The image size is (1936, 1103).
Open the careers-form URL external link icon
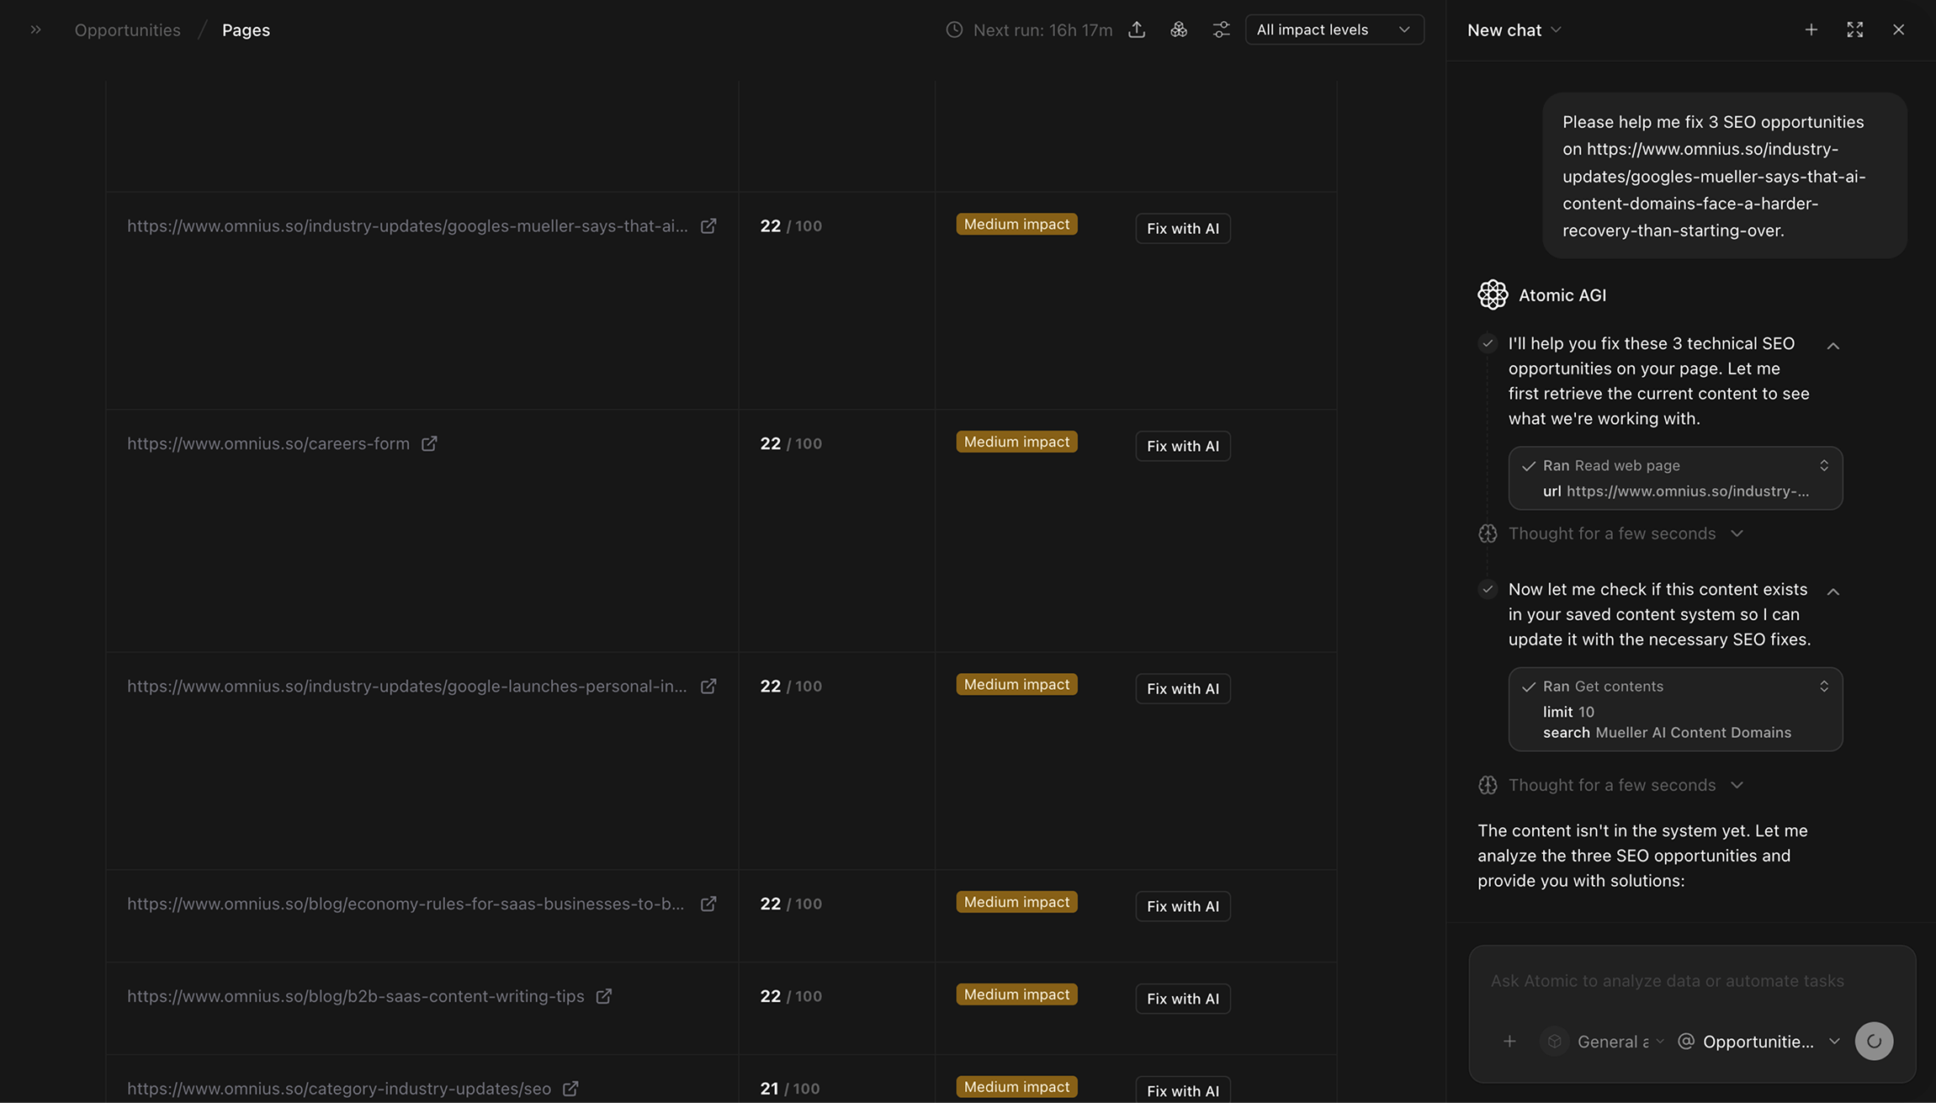click(x=429, y=443)
